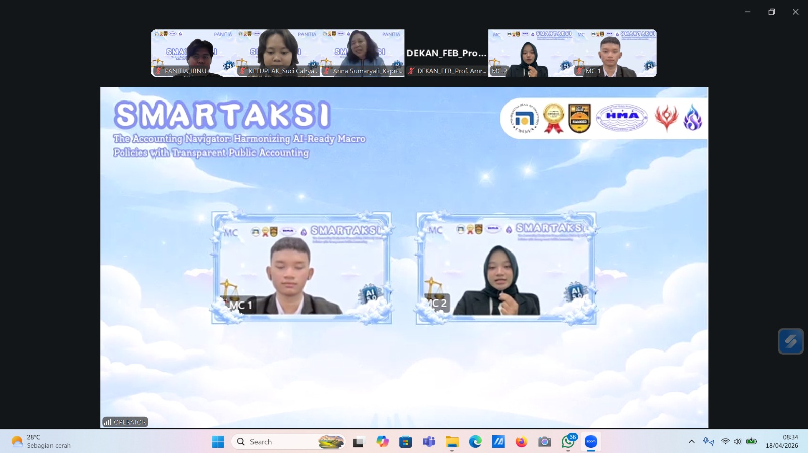This screenshot has width=808, height=453.
Task: Launch Firefox from the taskbar
Action: (521, 442)
